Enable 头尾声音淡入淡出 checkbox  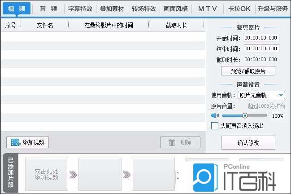pos(215,126)
